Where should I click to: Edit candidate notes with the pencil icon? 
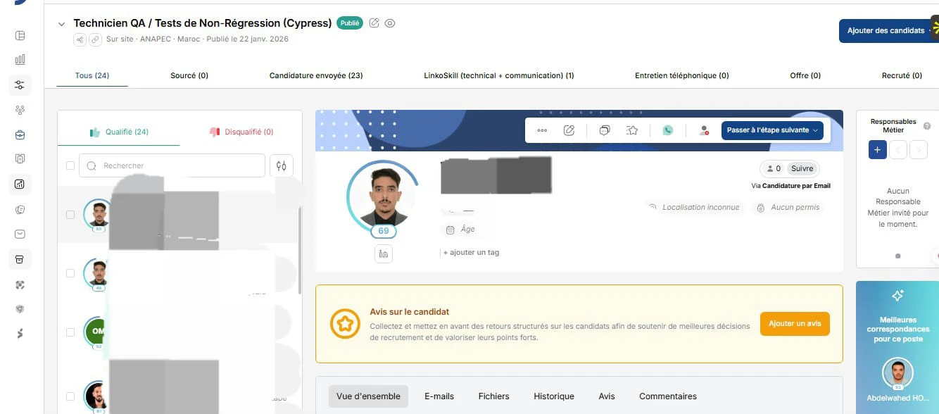[x=569, y=130]
